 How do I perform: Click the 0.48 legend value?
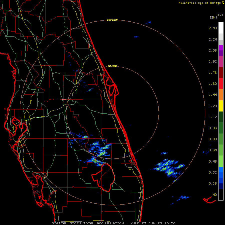coord(213,161)
